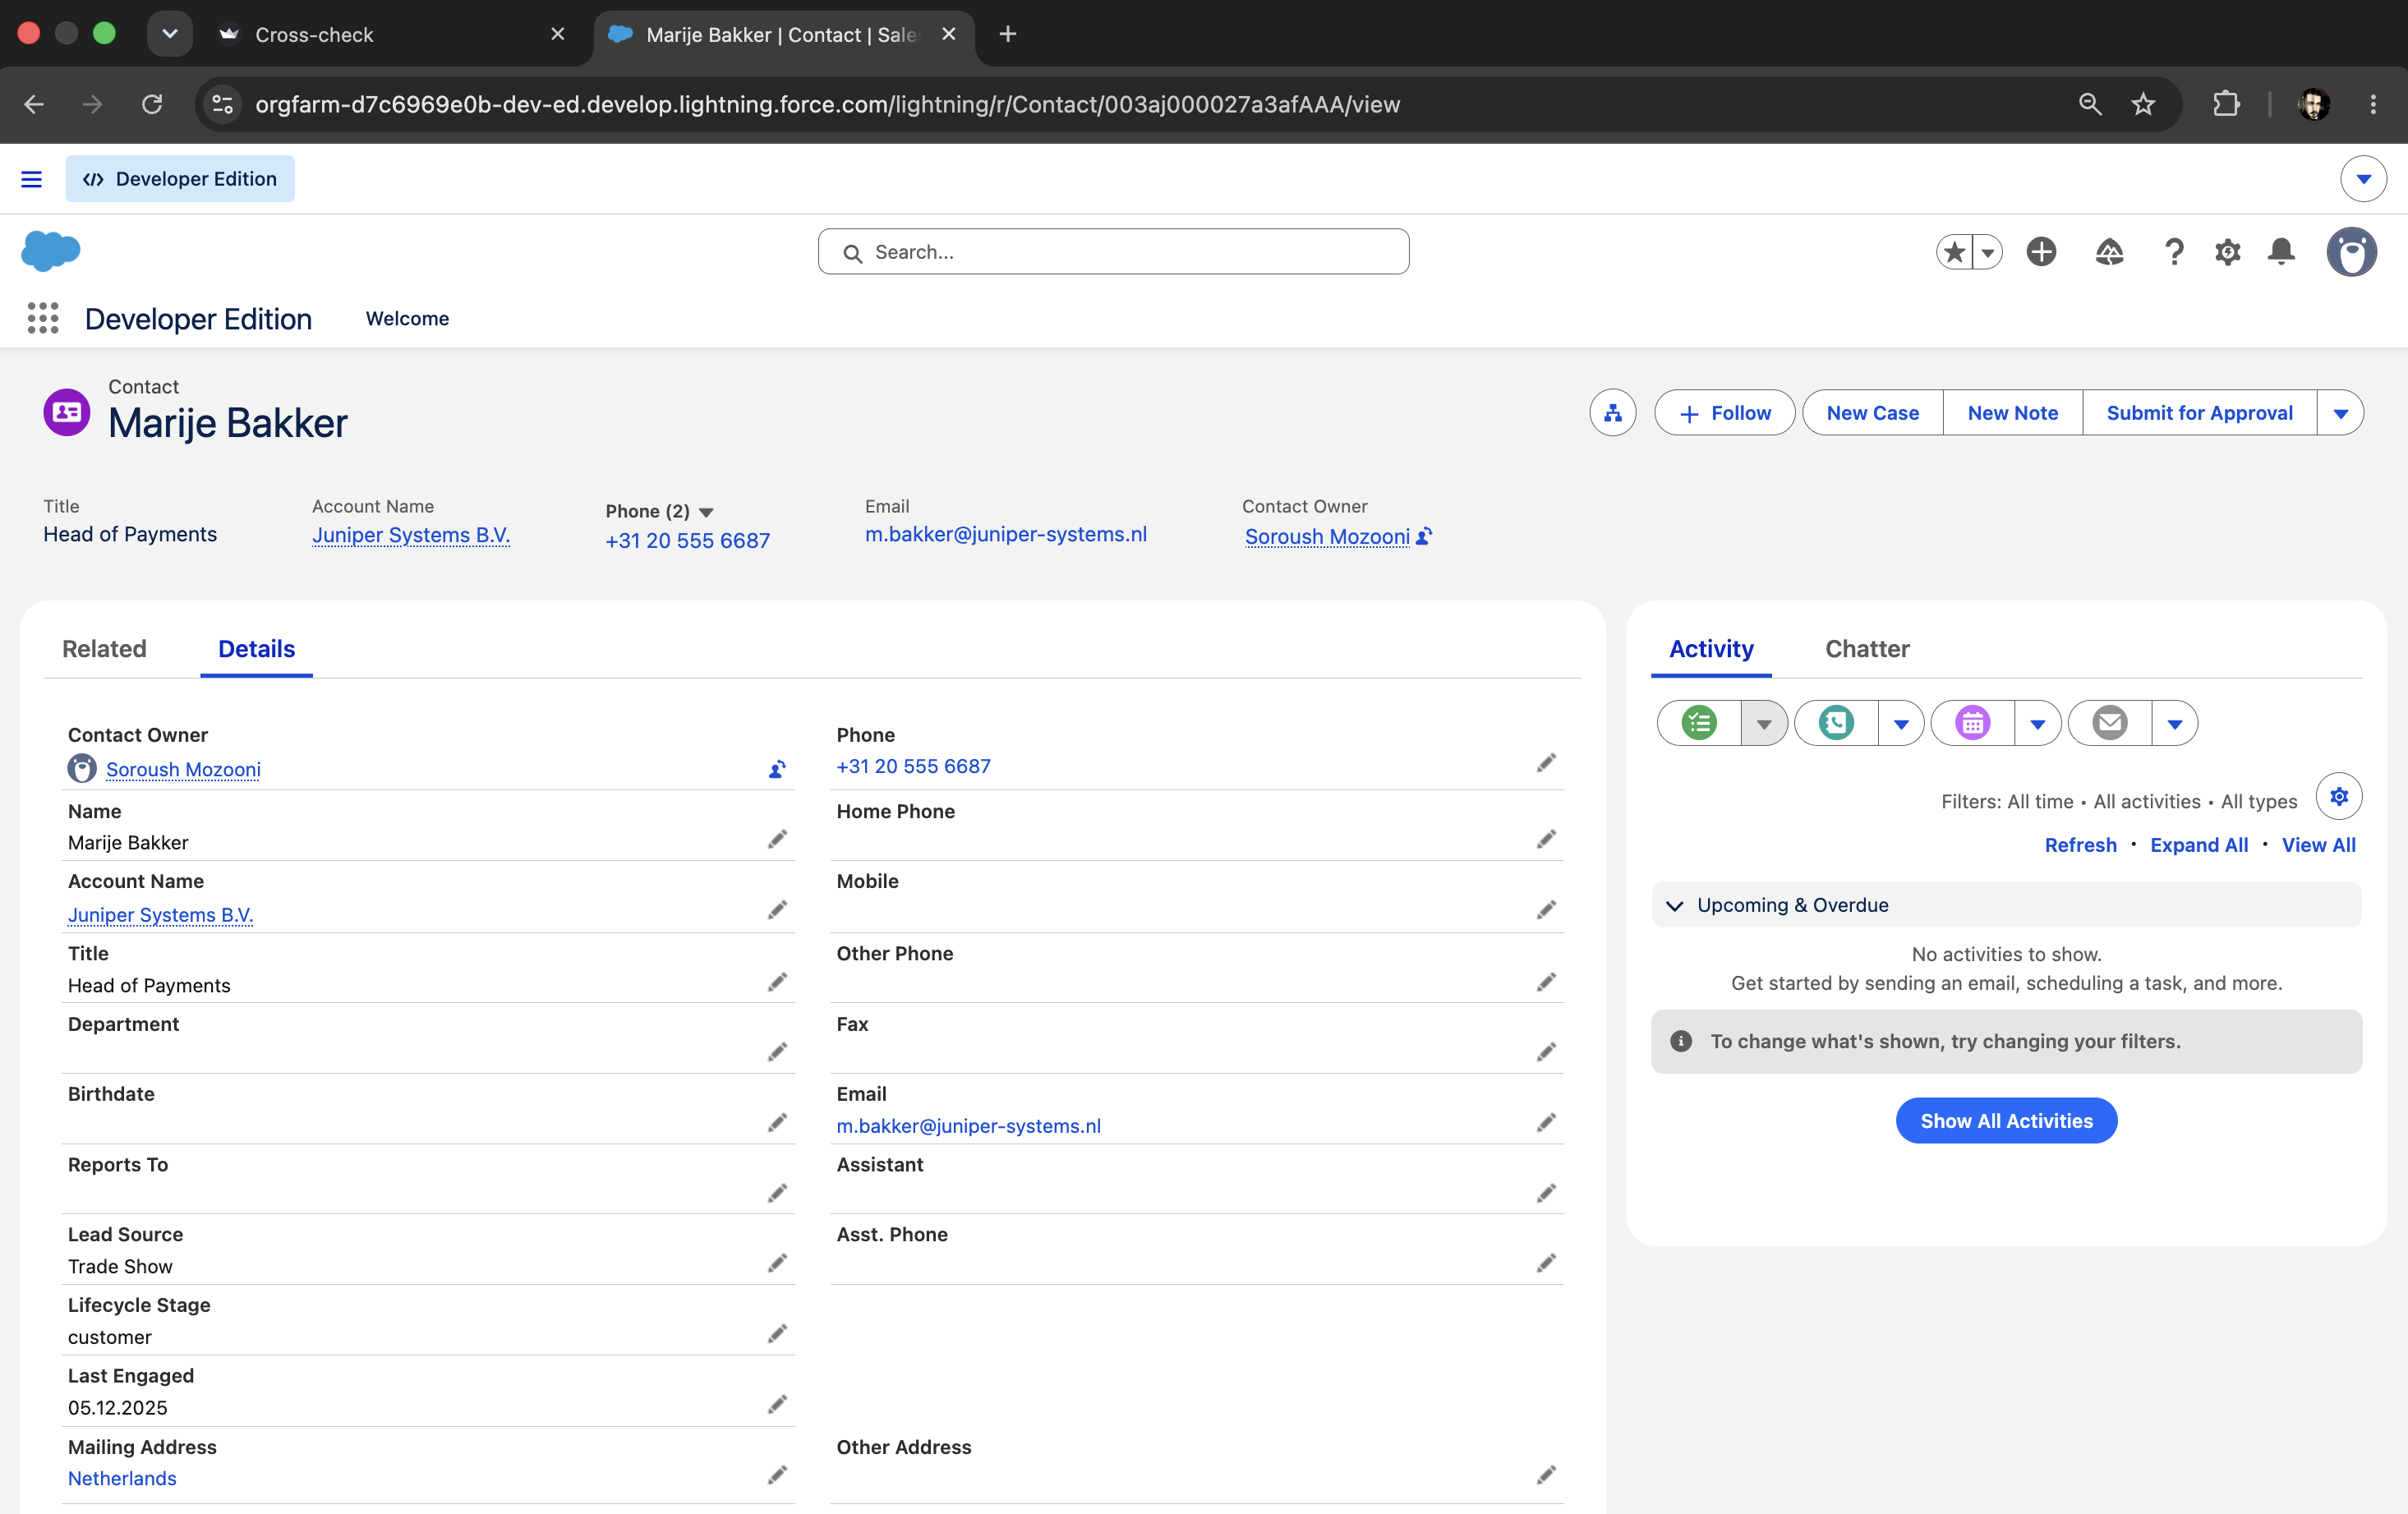
Task: Open Global Actions plus icon
Action: (x=2041, y=252)
